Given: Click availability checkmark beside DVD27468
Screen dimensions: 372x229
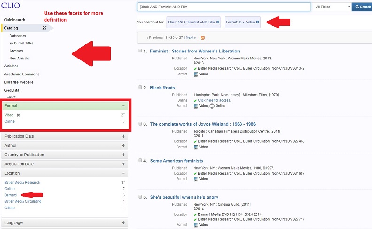Looking at the screenshot, I should click(195, 142).
